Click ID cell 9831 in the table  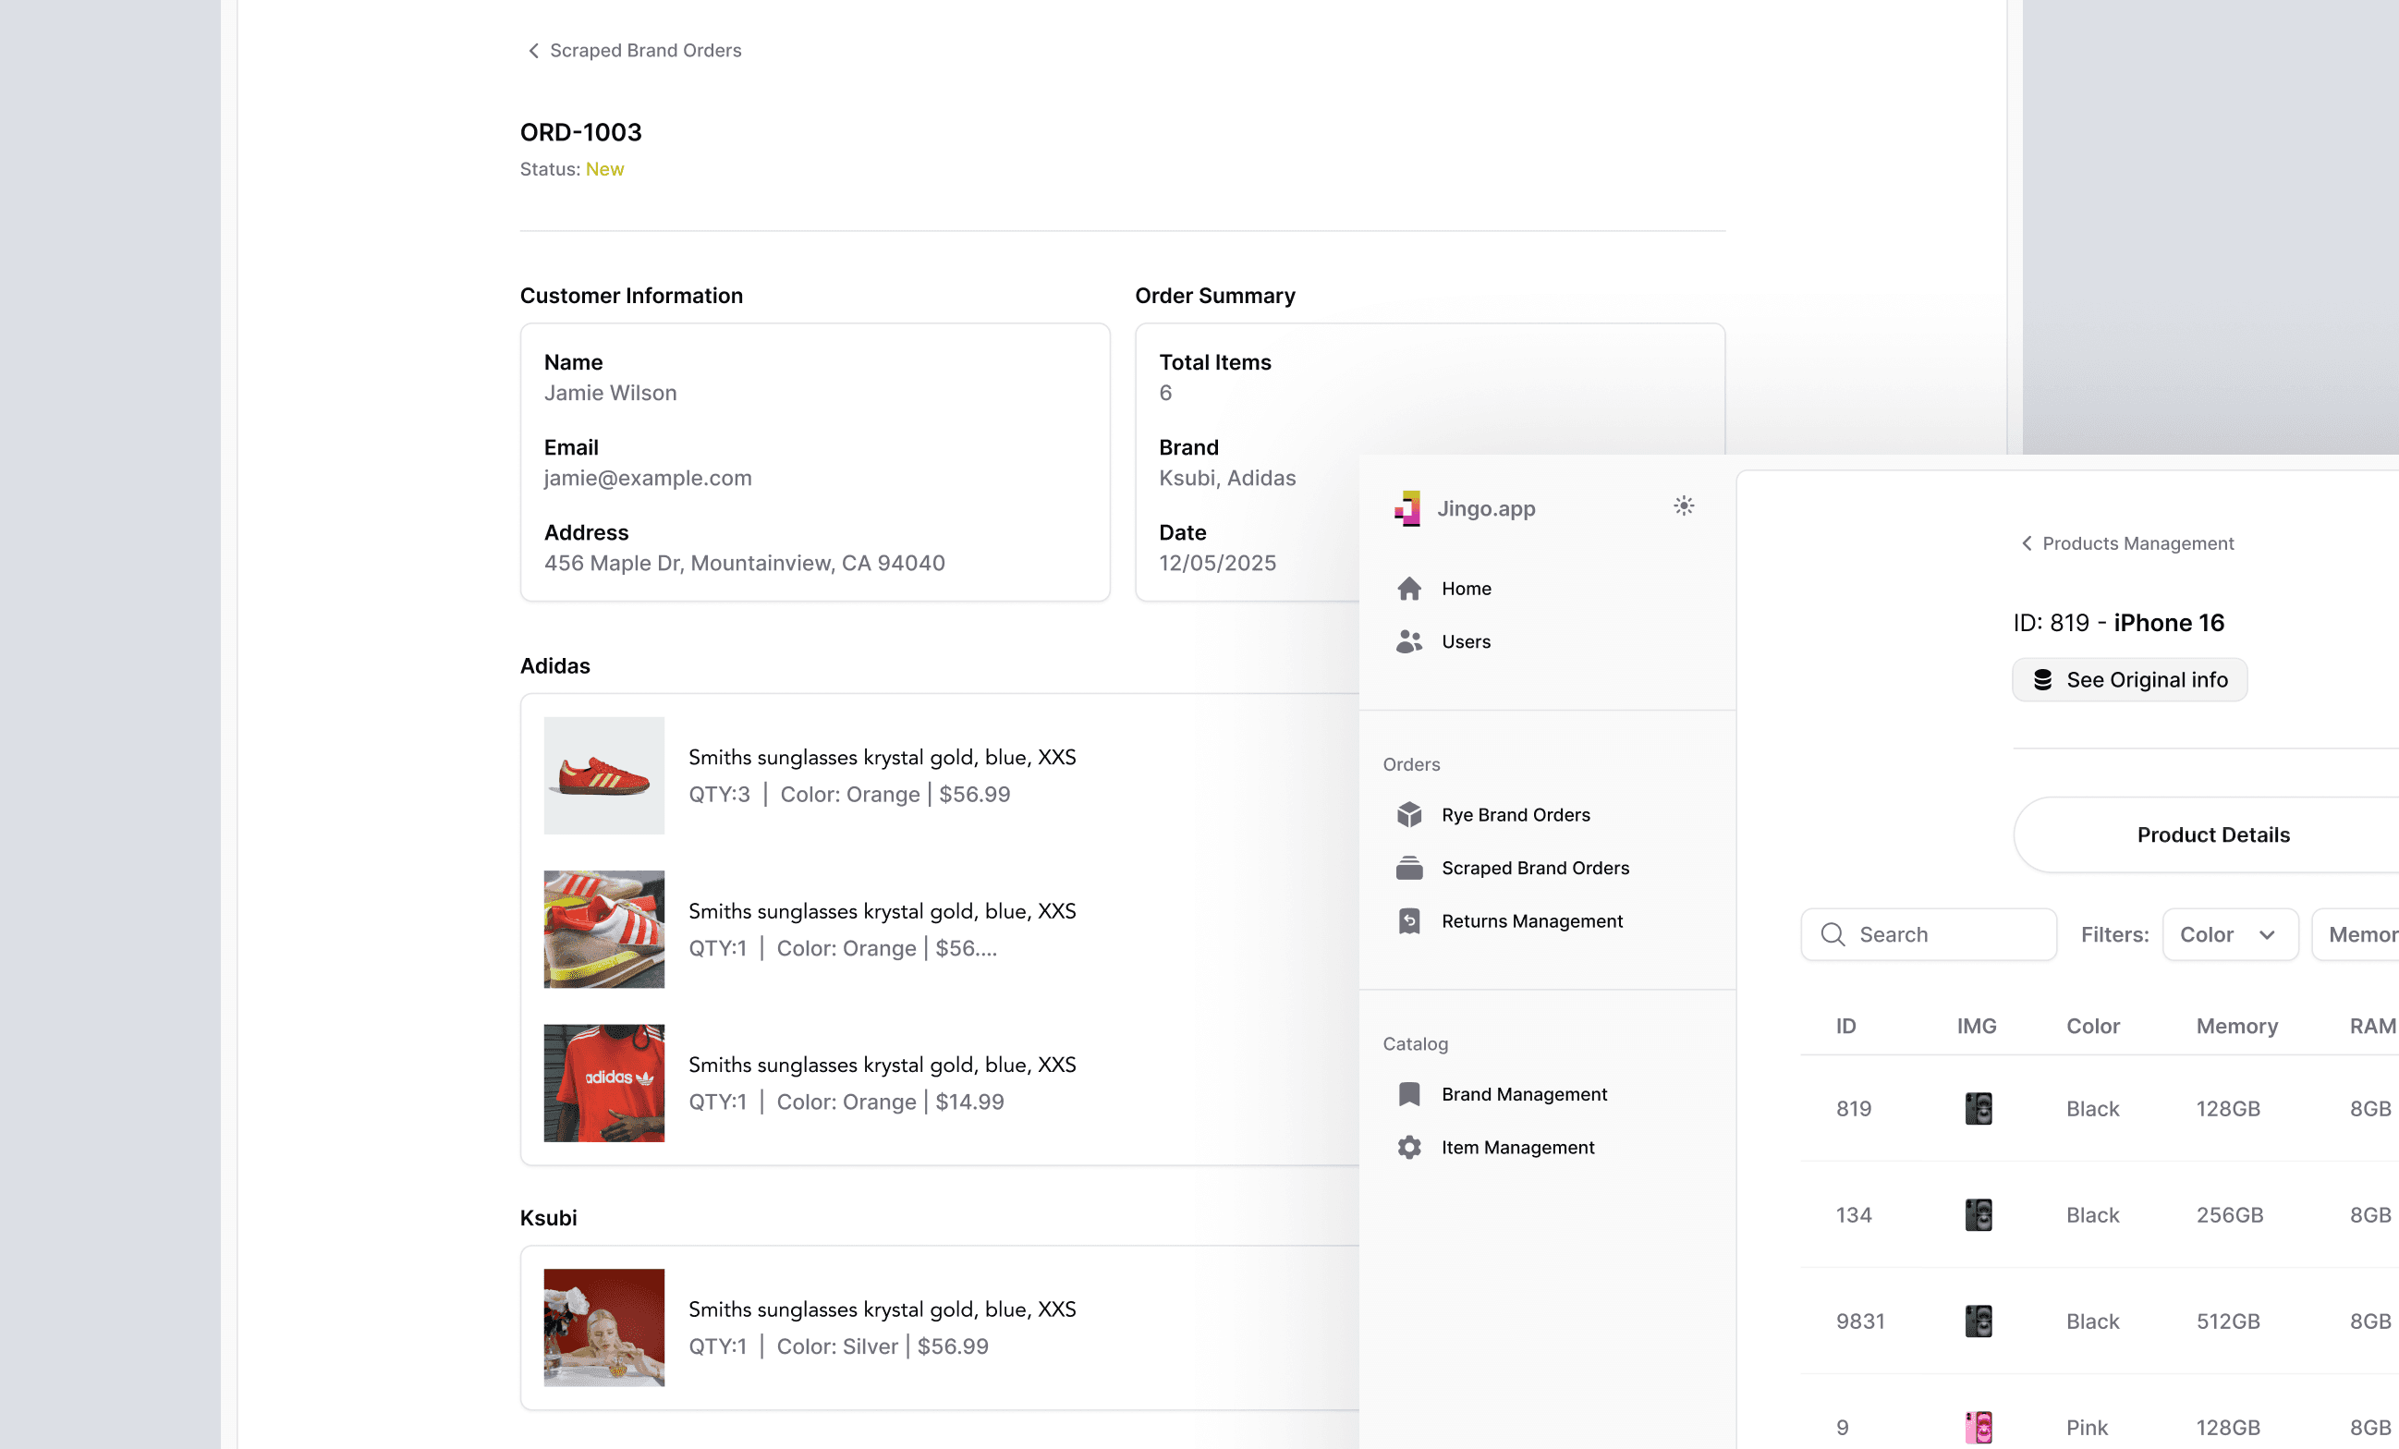(x=1859, y=1321)
